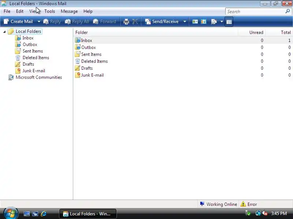This screenshot has width=293, height=219.
Task: Click the Inbox total count 1
Action: pyautogui.click(x=289, y=41)
